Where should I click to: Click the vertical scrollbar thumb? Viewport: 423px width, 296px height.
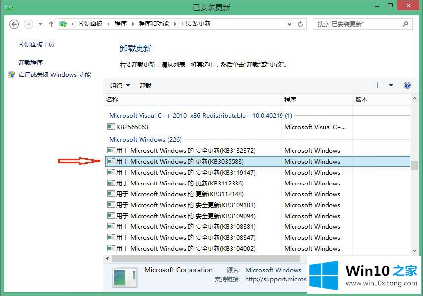(414, 165)
